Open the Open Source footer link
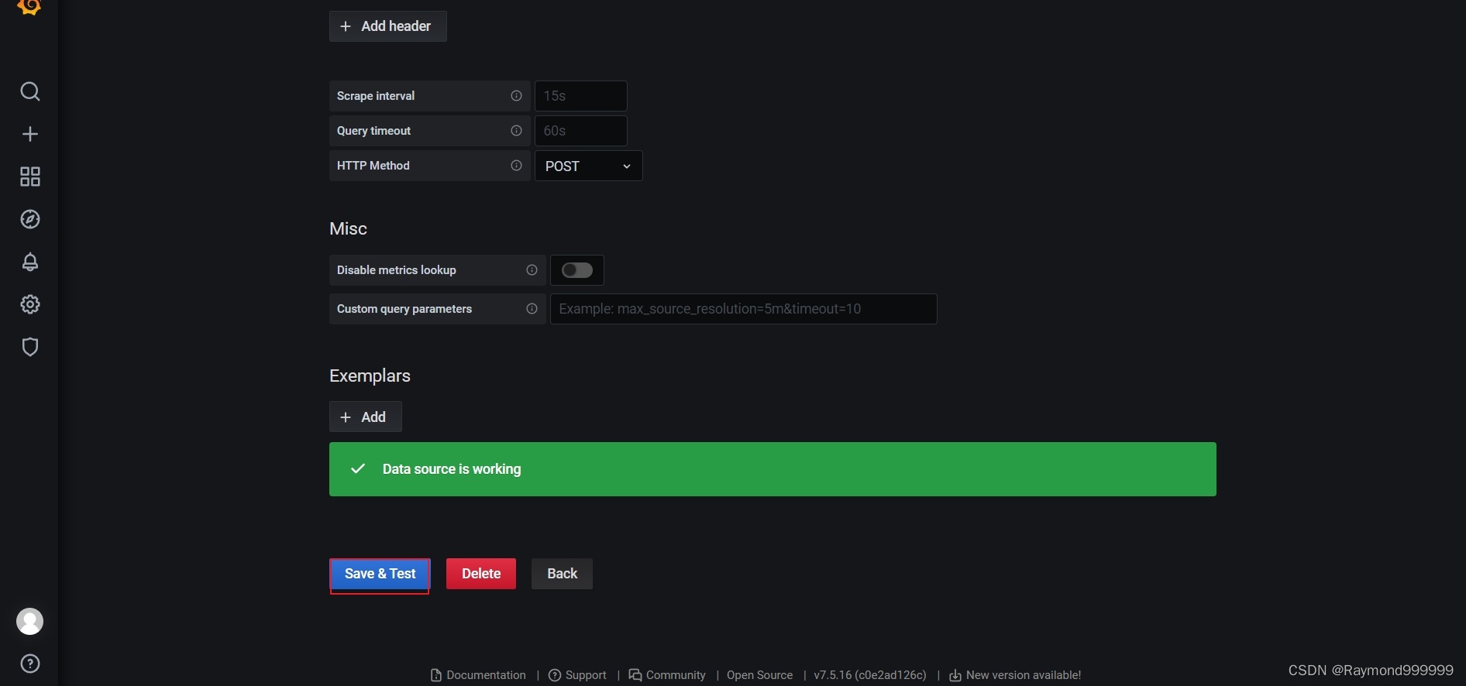The image size is (1466, 686). 759,675
